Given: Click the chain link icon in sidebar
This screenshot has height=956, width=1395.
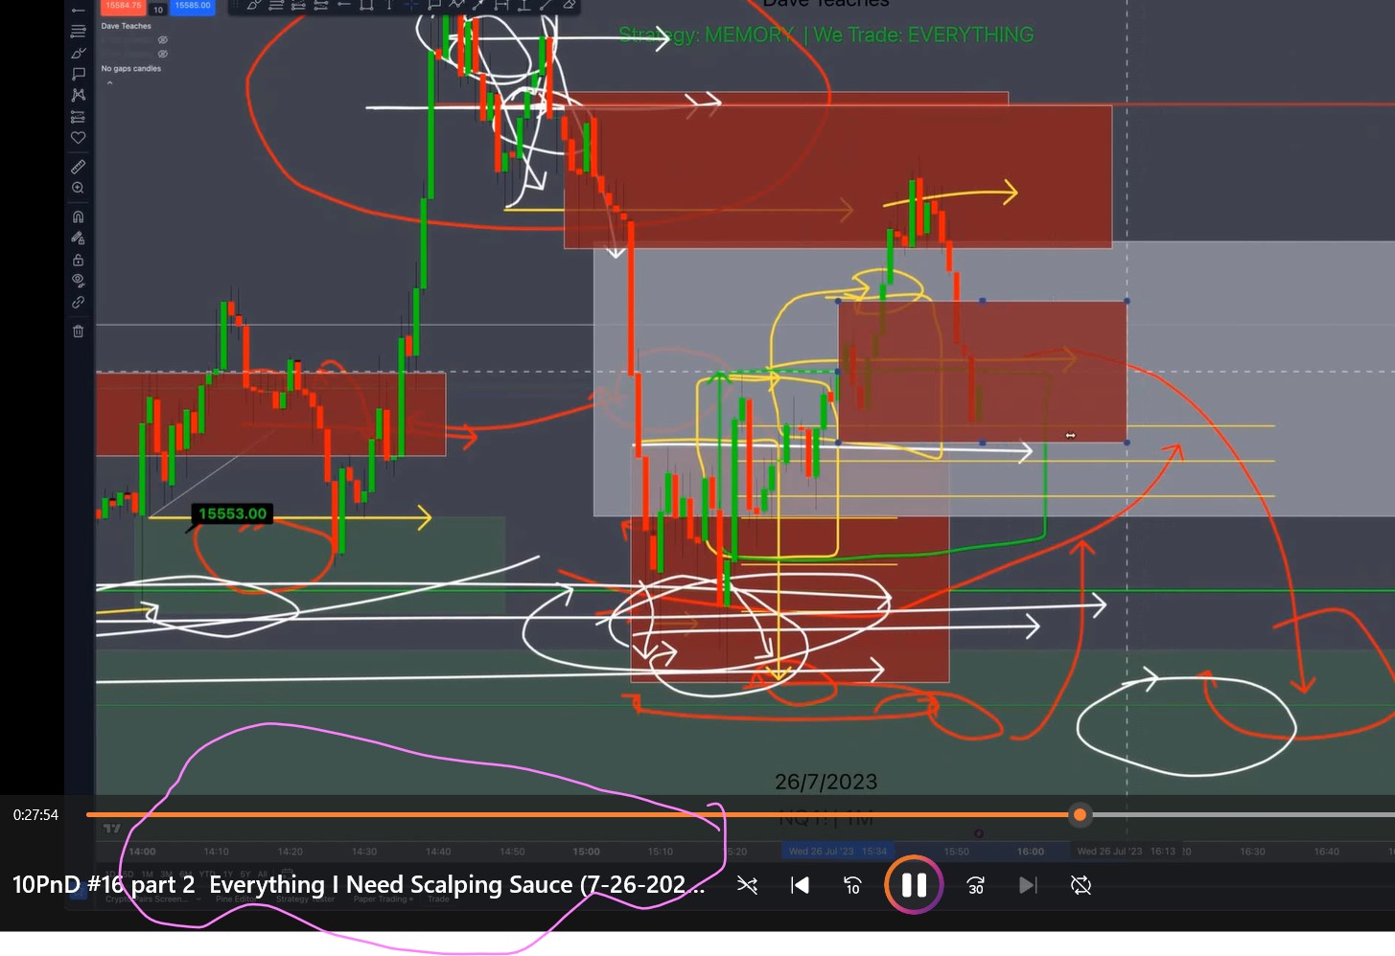Looking at the screenshot, I should click(79, 302).
